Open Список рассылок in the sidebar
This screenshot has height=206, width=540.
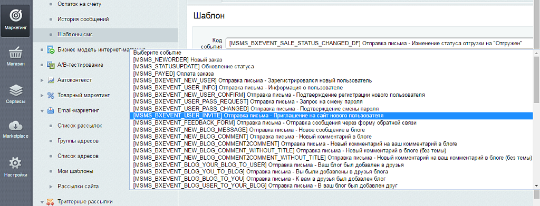pos(80,126)
